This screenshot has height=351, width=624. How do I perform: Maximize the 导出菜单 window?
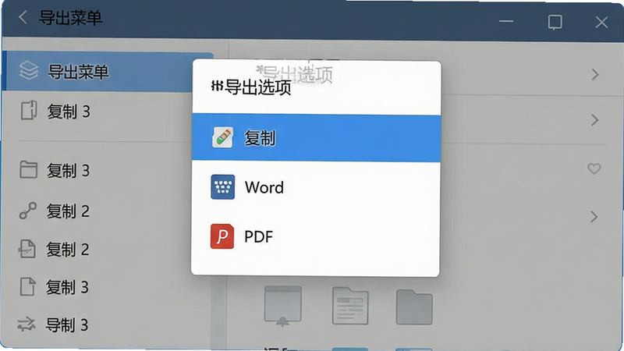click(x=555, y=22)
